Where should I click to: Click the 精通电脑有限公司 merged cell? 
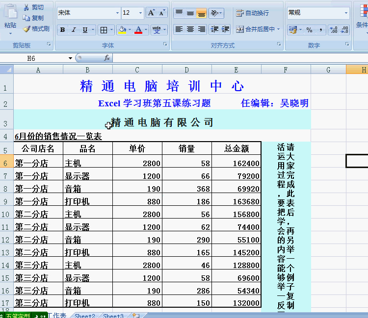pyautogui.click(x=162, y=120)
